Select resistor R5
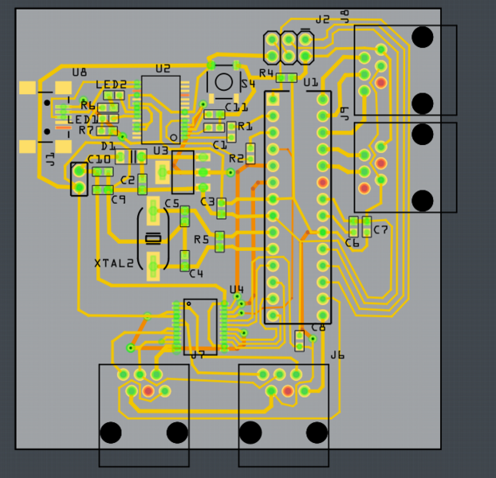This screenshot has width=496, height=478. click(219, 239)
